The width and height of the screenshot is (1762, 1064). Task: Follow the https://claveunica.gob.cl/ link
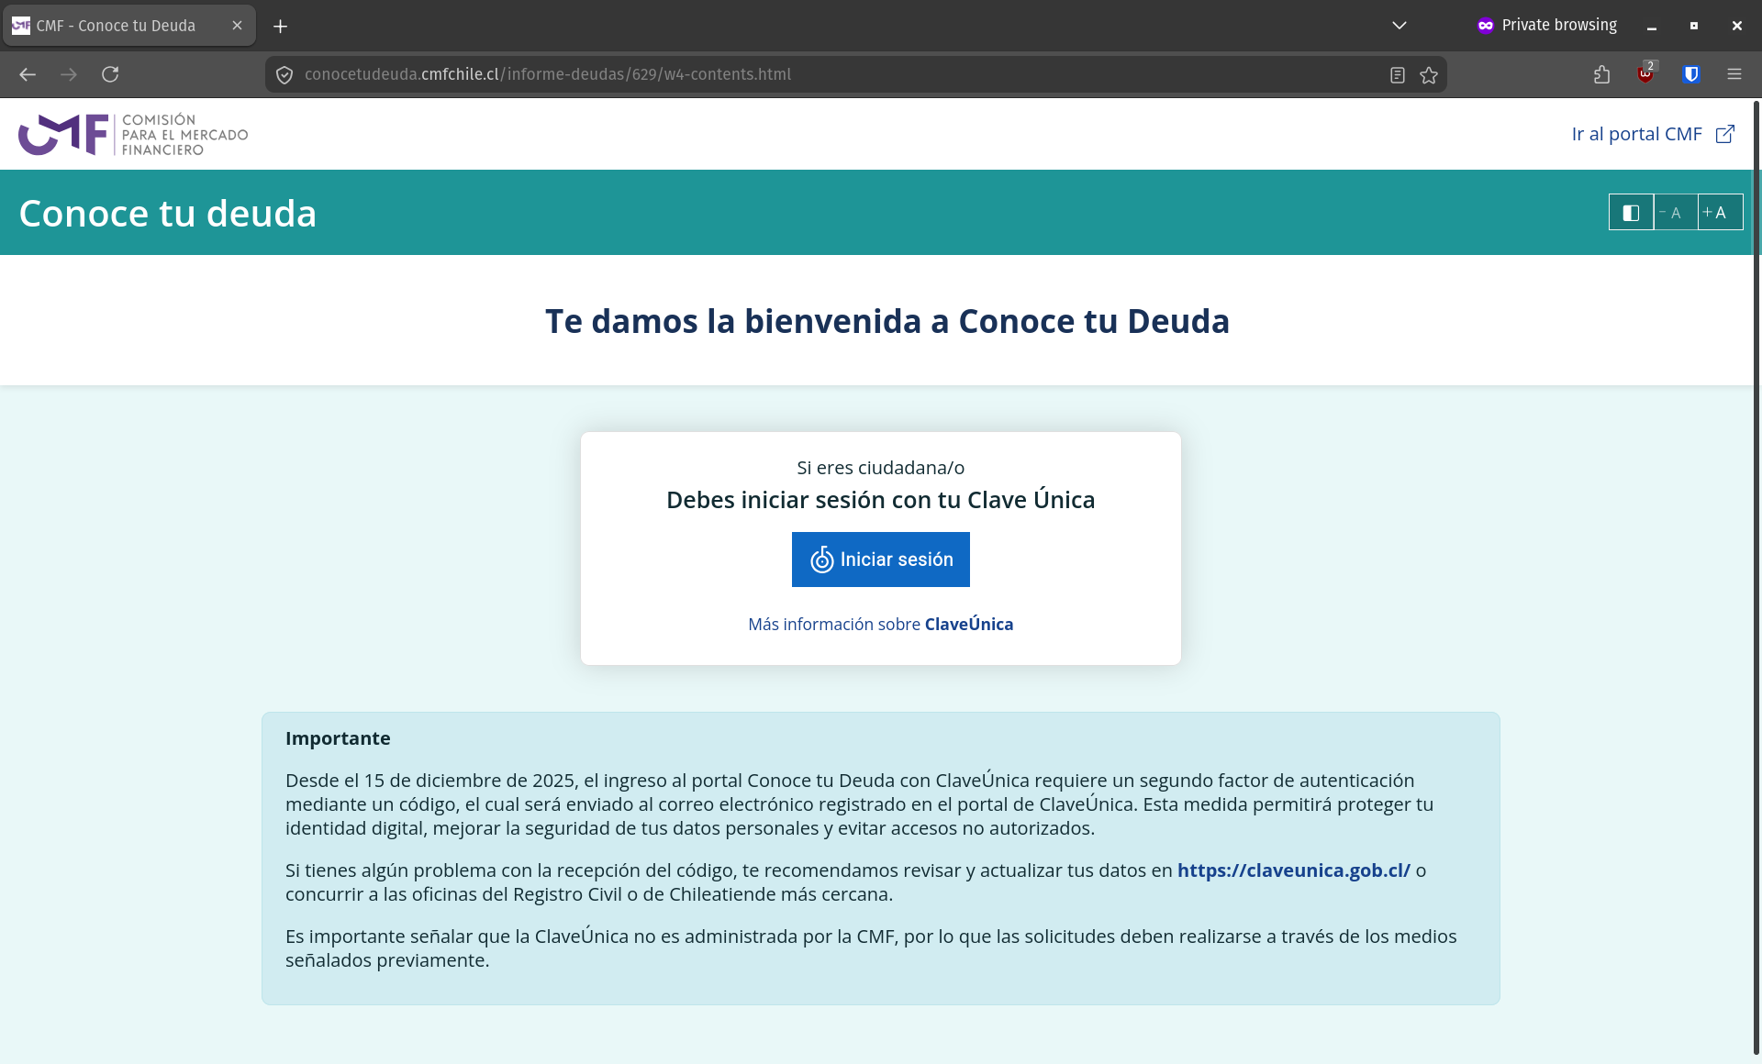[x=1293, y=870]
